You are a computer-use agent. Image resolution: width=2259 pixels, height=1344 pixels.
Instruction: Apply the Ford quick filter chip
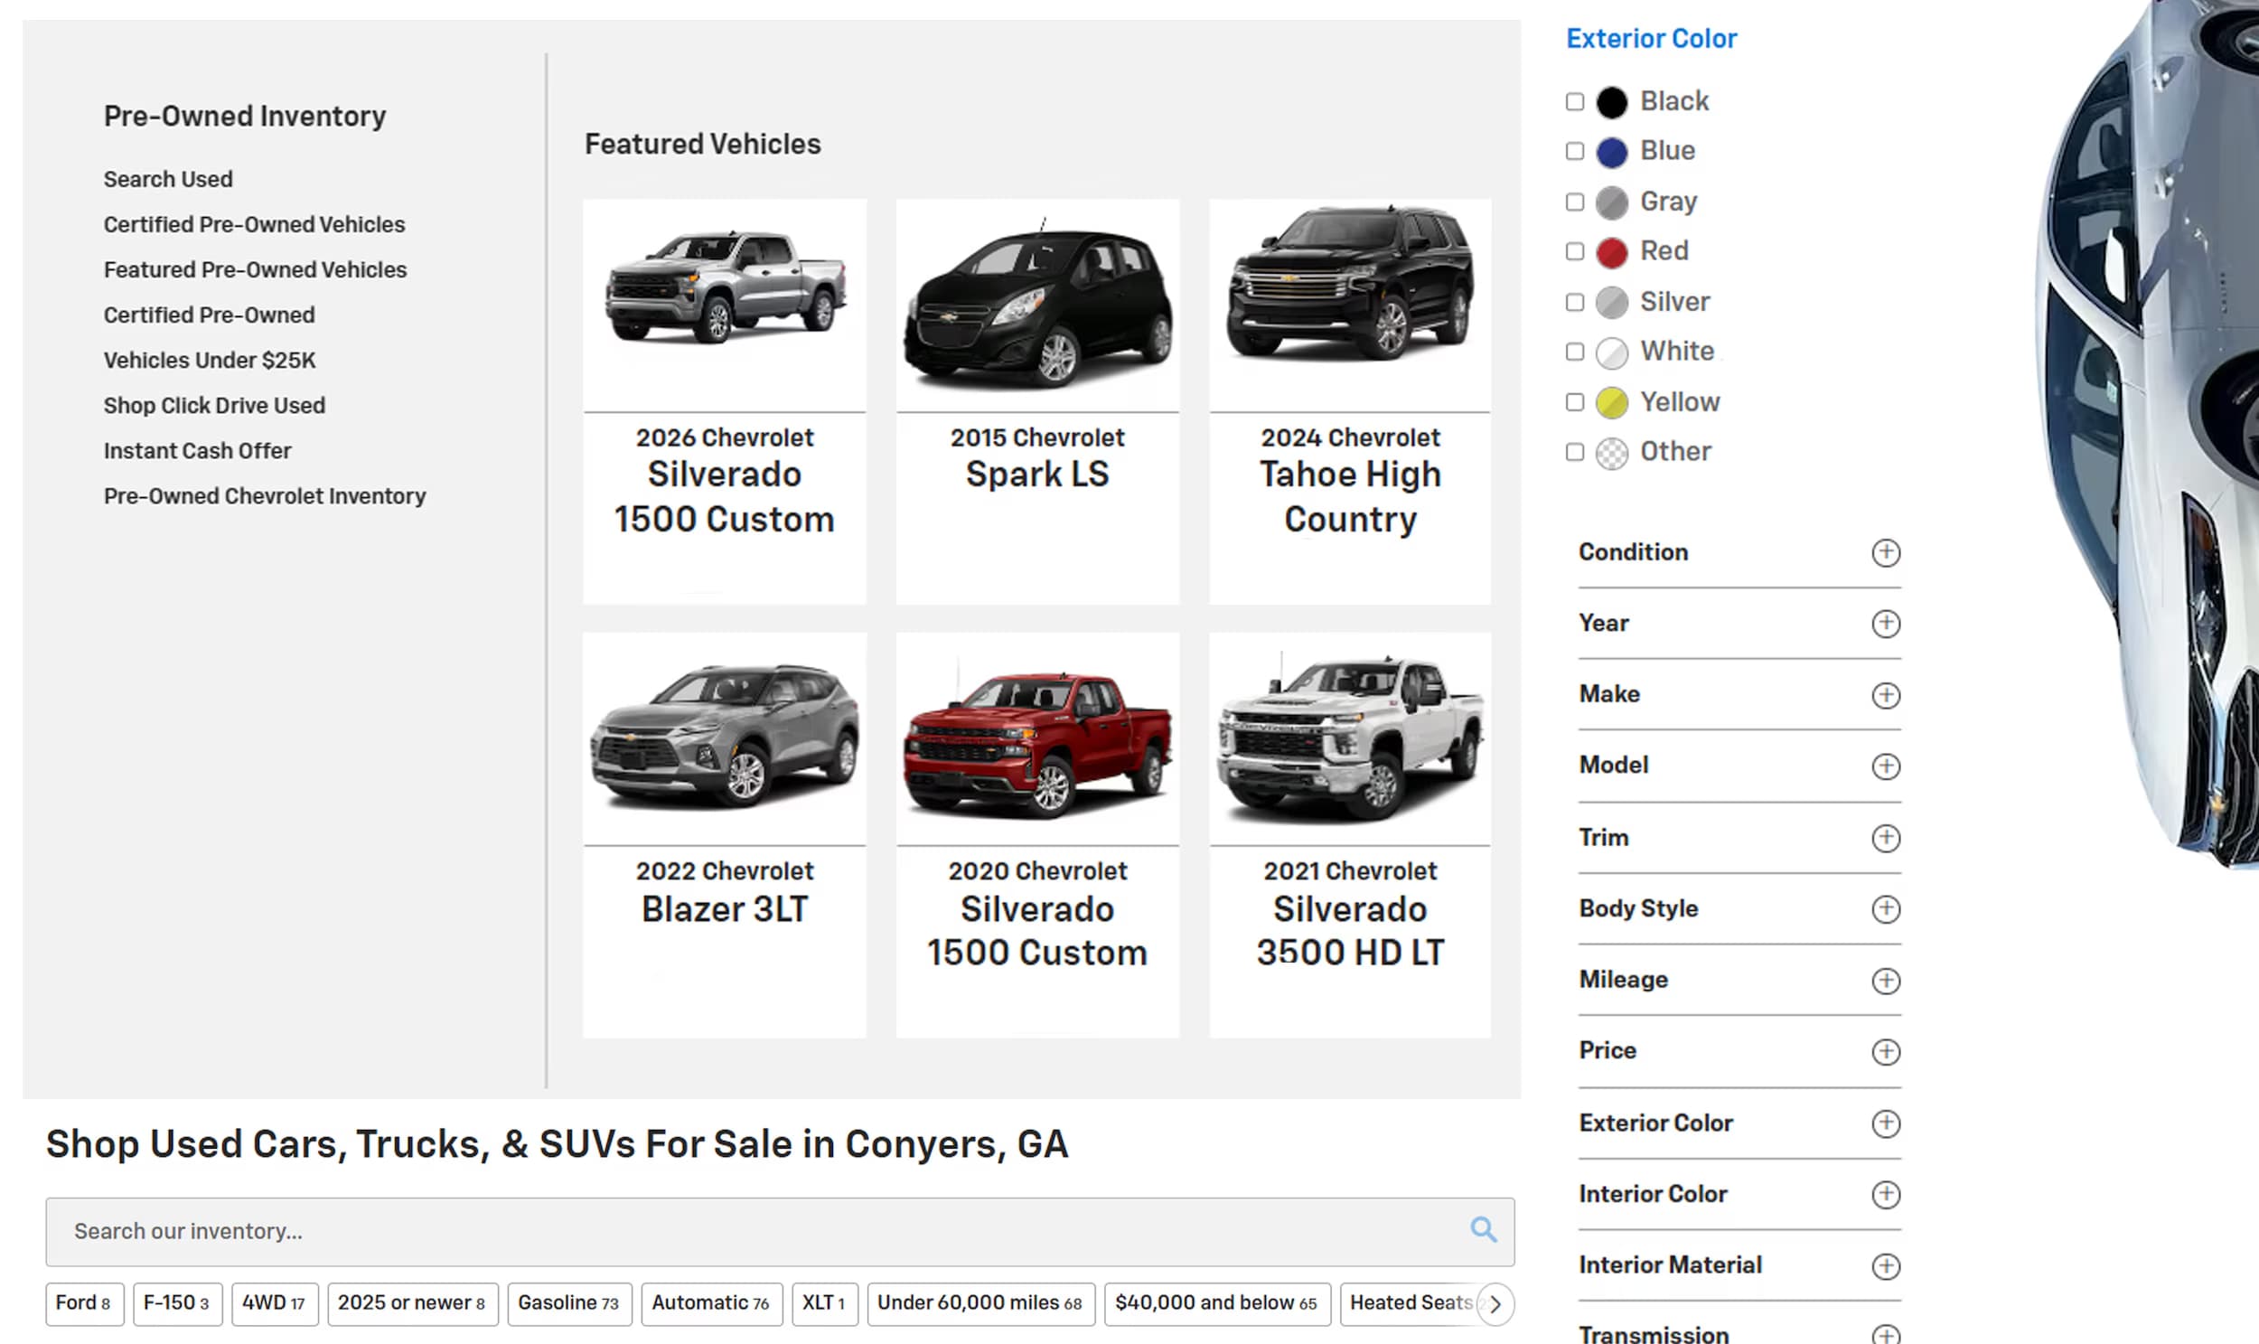[x=83, y=1303]
